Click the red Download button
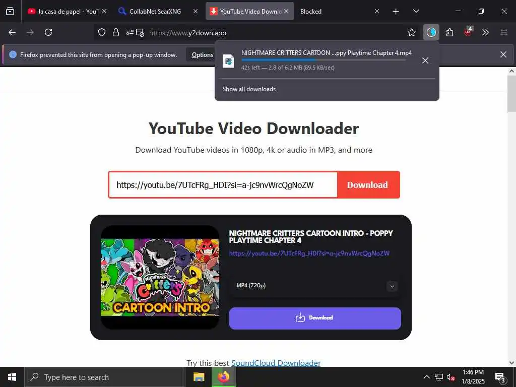516x387 pixels. [367, 184]
